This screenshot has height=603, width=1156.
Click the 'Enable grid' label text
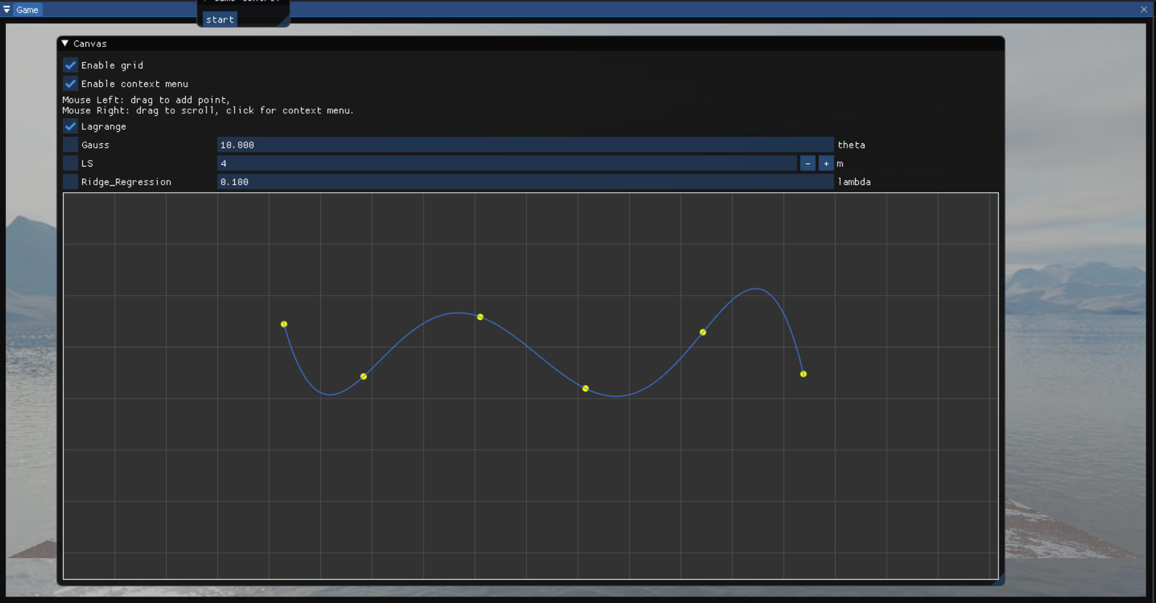(x=112, y=65)
